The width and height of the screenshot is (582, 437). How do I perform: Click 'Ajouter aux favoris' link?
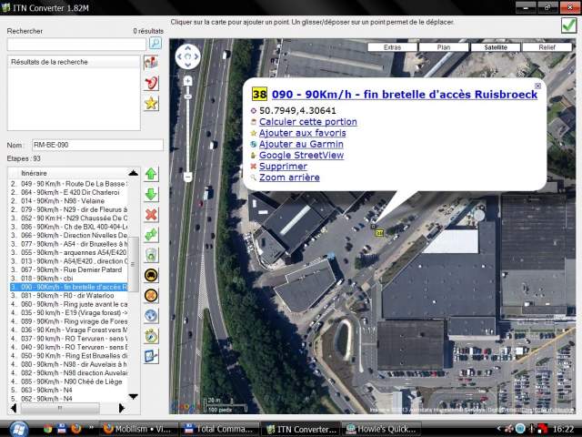point(302,133)
